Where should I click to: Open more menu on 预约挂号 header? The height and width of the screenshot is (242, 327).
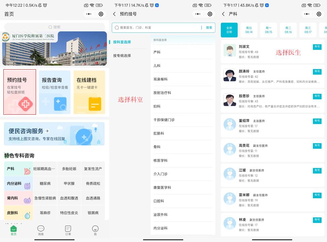tap(198, 14)
